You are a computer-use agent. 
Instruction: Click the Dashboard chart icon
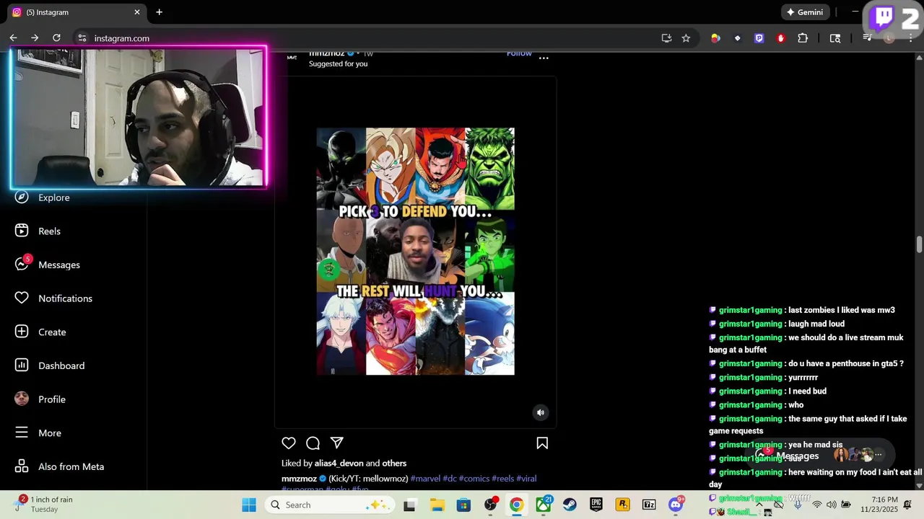click(x=22, y=365)
